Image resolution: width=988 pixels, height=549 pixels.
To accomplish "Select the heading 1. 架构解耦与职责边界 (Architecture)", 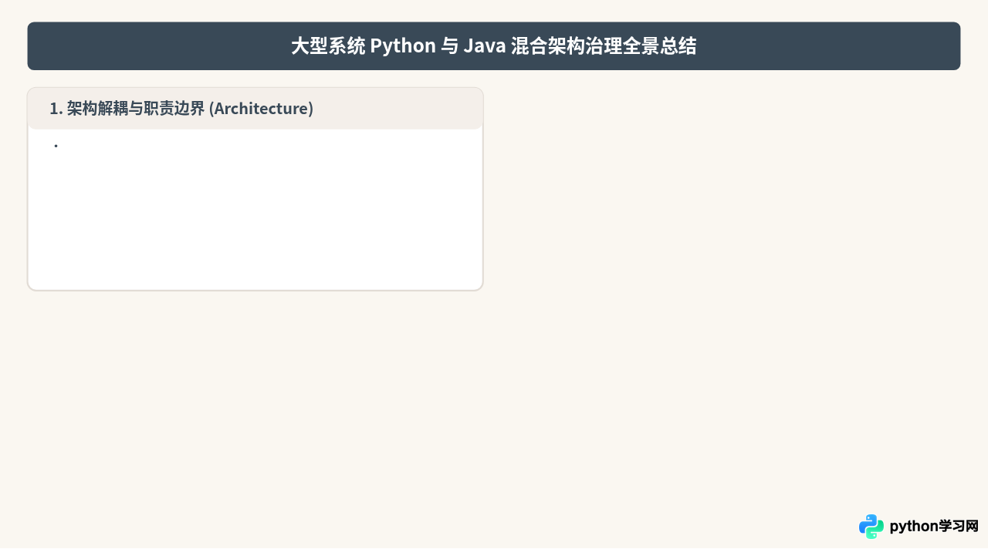I will pos(181,109).
